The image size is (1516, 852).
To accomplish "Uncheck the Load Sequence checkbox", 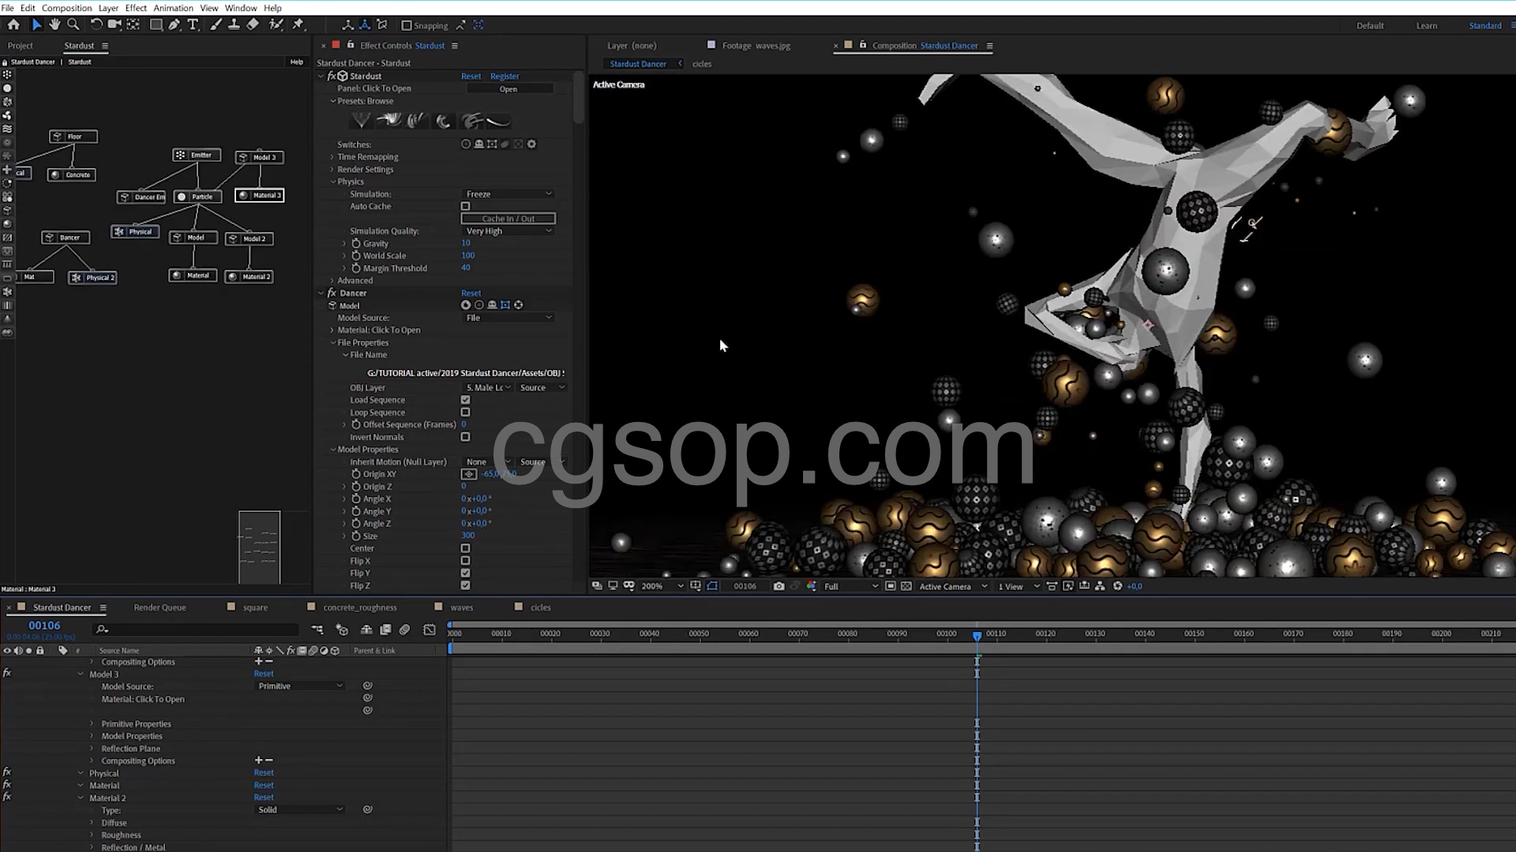I will (465, 400).
